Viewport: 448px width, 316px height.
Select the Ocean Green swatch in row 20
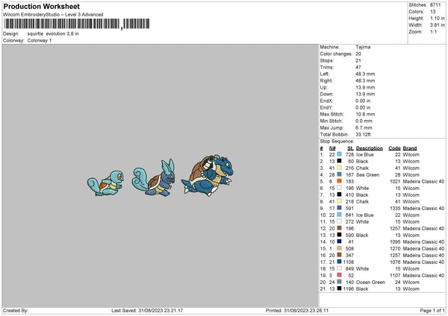(339, 282)
